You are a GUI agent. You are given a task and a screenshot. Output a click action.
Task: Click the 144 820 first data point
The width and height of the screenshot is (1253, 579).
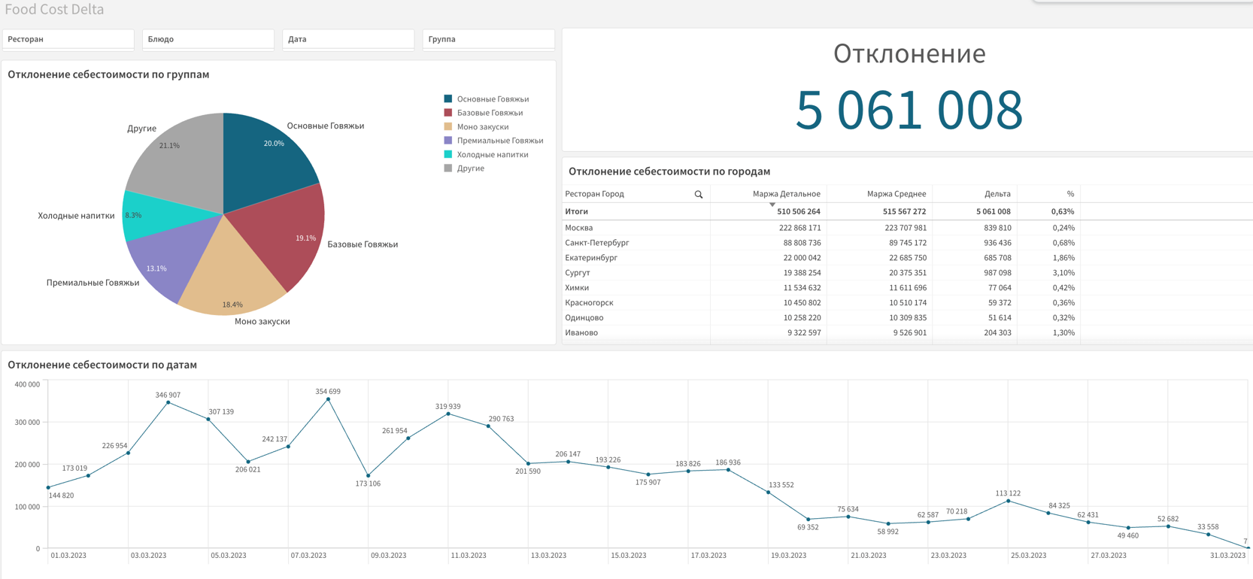[48, 488]
